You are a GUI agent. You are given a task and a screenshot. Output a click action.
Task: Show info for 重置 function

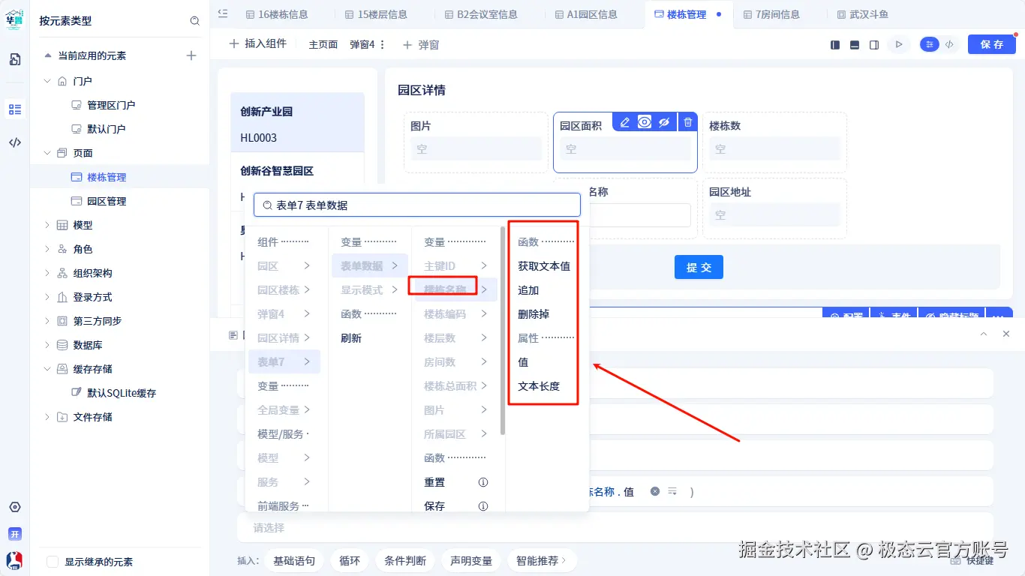click(483, 482)
